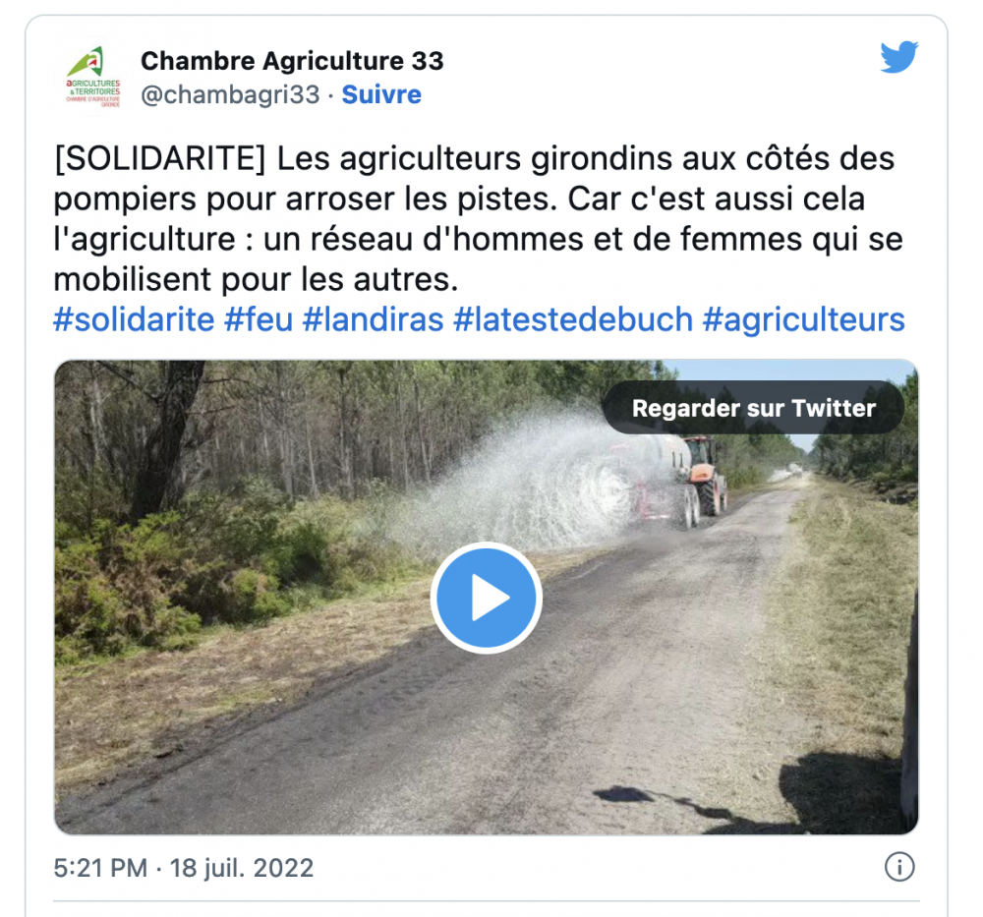Viewport: 983px width, 917px height.
Task: Click the orange tractor in the video preview
Action: [705, 477]
